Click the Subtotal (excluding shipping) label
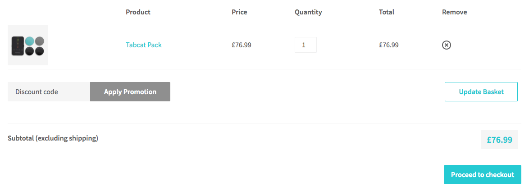This screenshot has width=529, height=191. (53, 138)
